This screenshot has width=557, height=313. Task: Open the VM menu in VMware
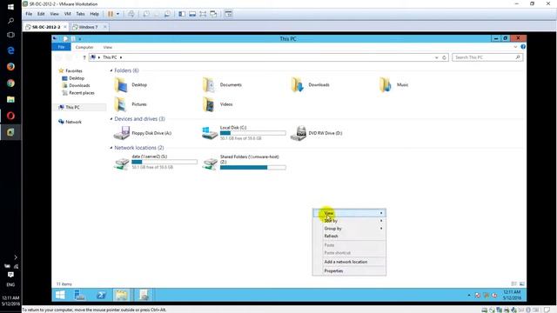click(x=68, y=14)
